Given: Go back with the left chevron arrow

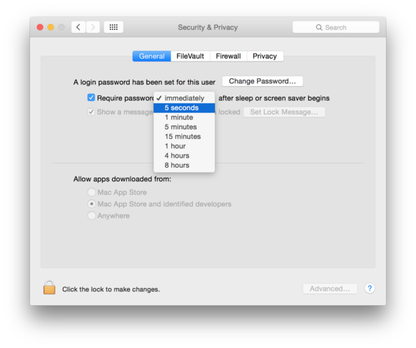Looking at the screenshot, I should coord(78,27).
